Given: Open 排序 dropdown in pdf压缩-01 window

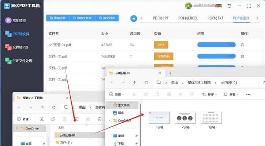Looking at the screenshot, I should (x=209, y=95).
